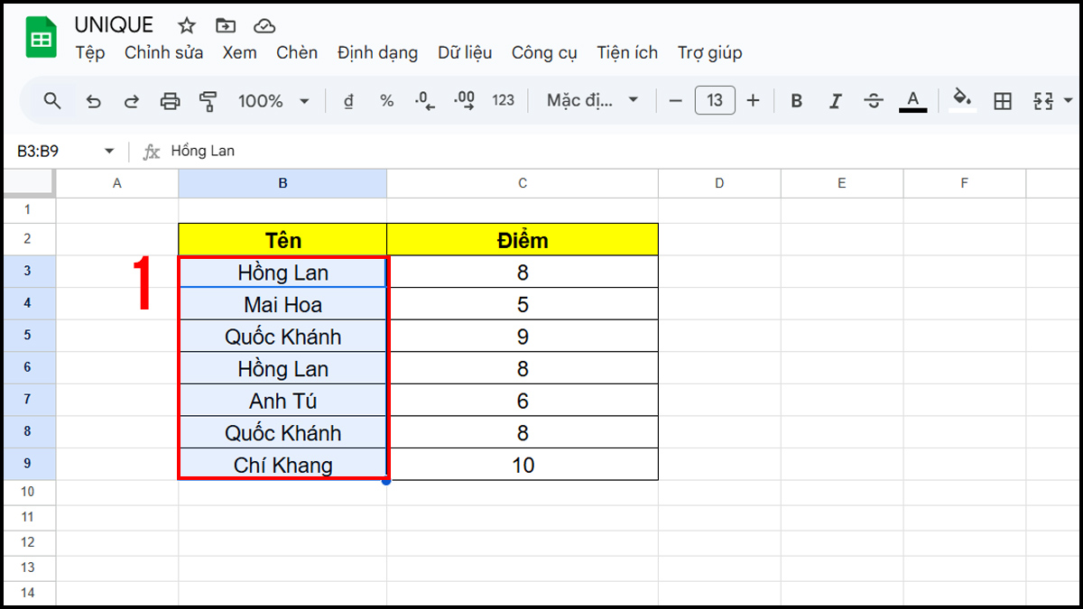Open the text color picker
Screen dimensions: 1083x609
912,100
